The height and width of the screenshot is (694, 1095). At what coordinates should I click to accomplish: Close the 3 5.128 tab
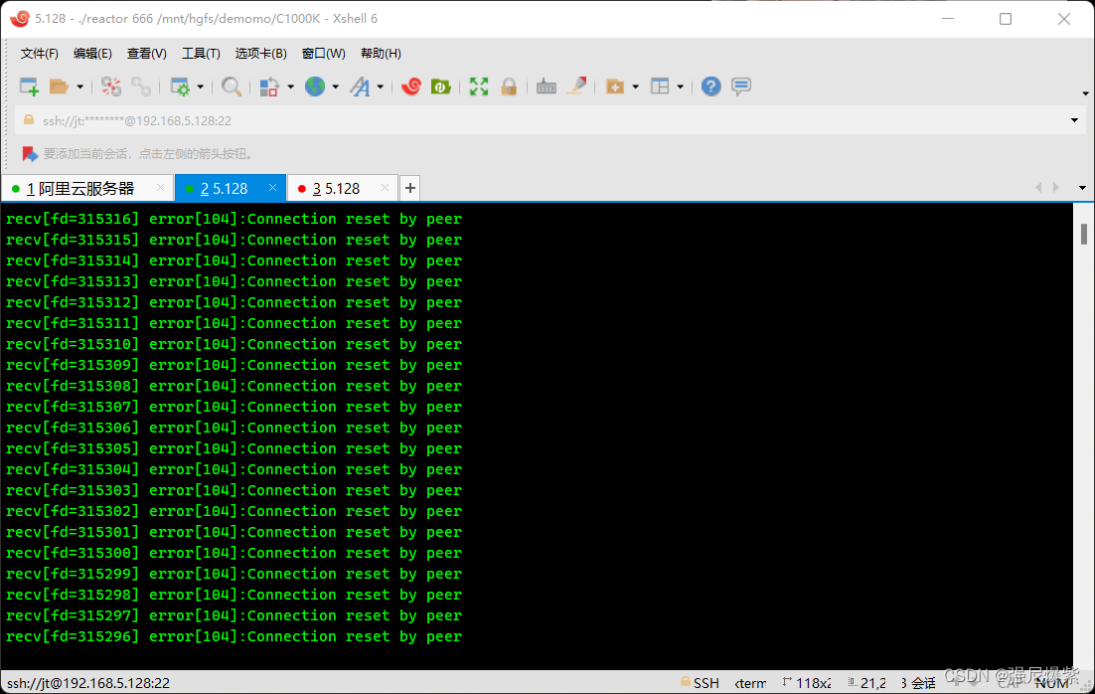385,188
